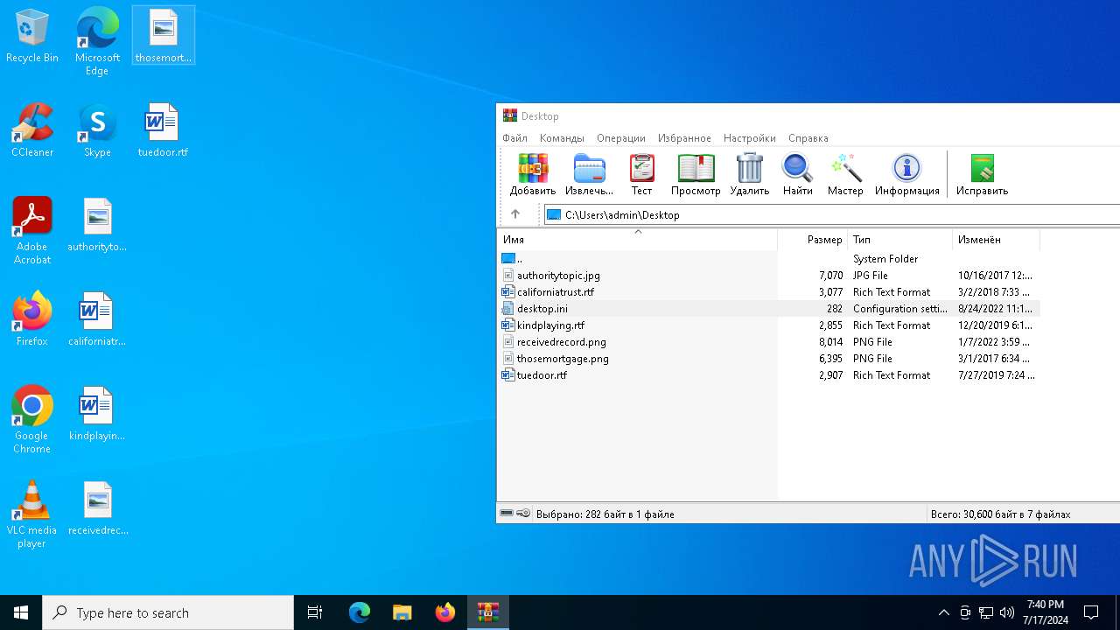Select the Google Chrome desktop shortcut
The image size is (1120, 630).
pos(32,420)
